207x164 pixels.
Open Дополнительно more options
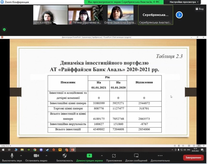point(160,158)
